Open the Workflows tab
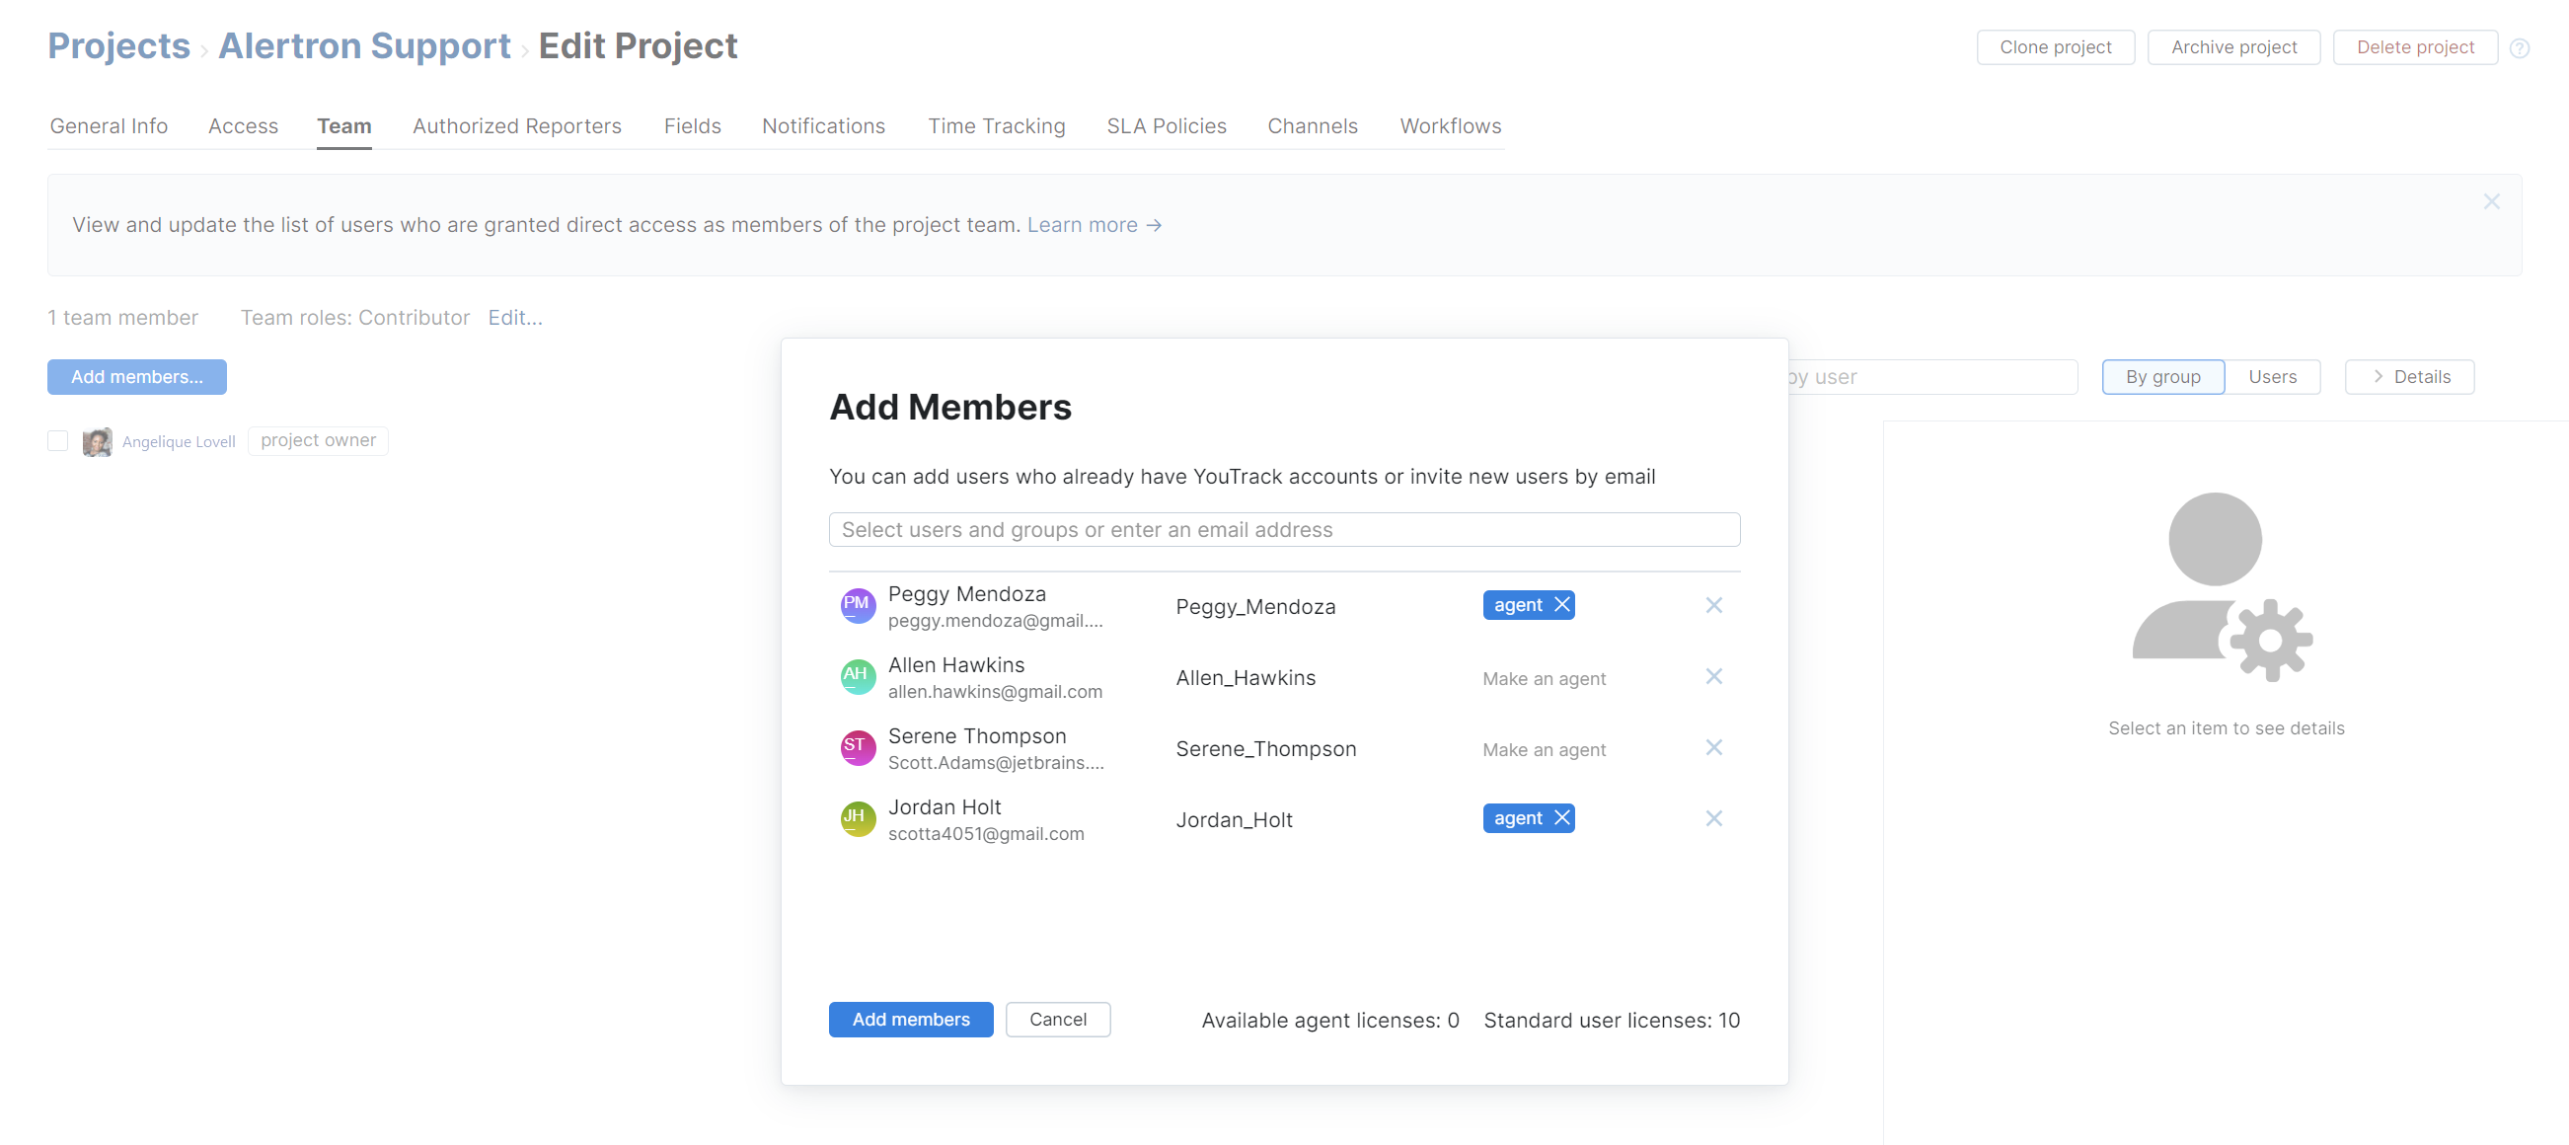The height and width of the screenshot is (1145, 2569). point(1451,125)
